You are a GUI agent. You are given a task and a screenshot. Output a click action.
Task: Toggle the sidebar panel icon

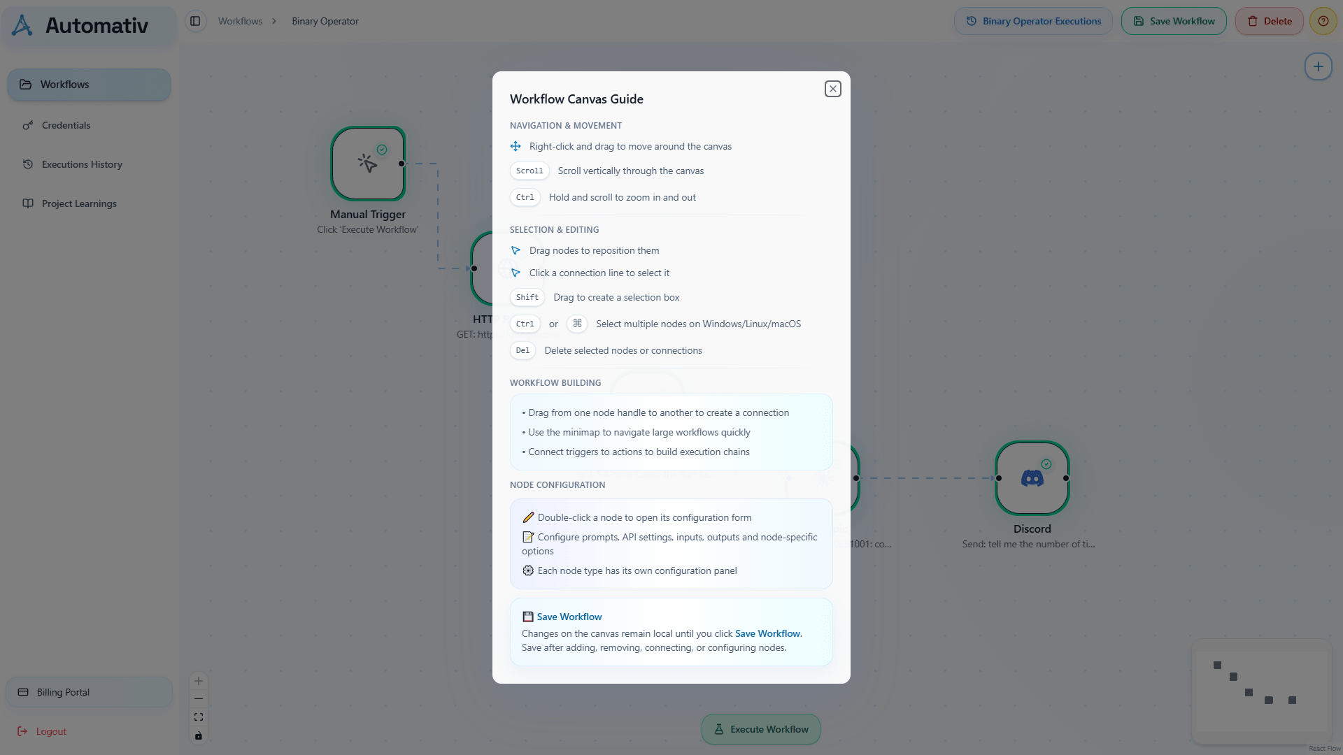coord(195,21)
